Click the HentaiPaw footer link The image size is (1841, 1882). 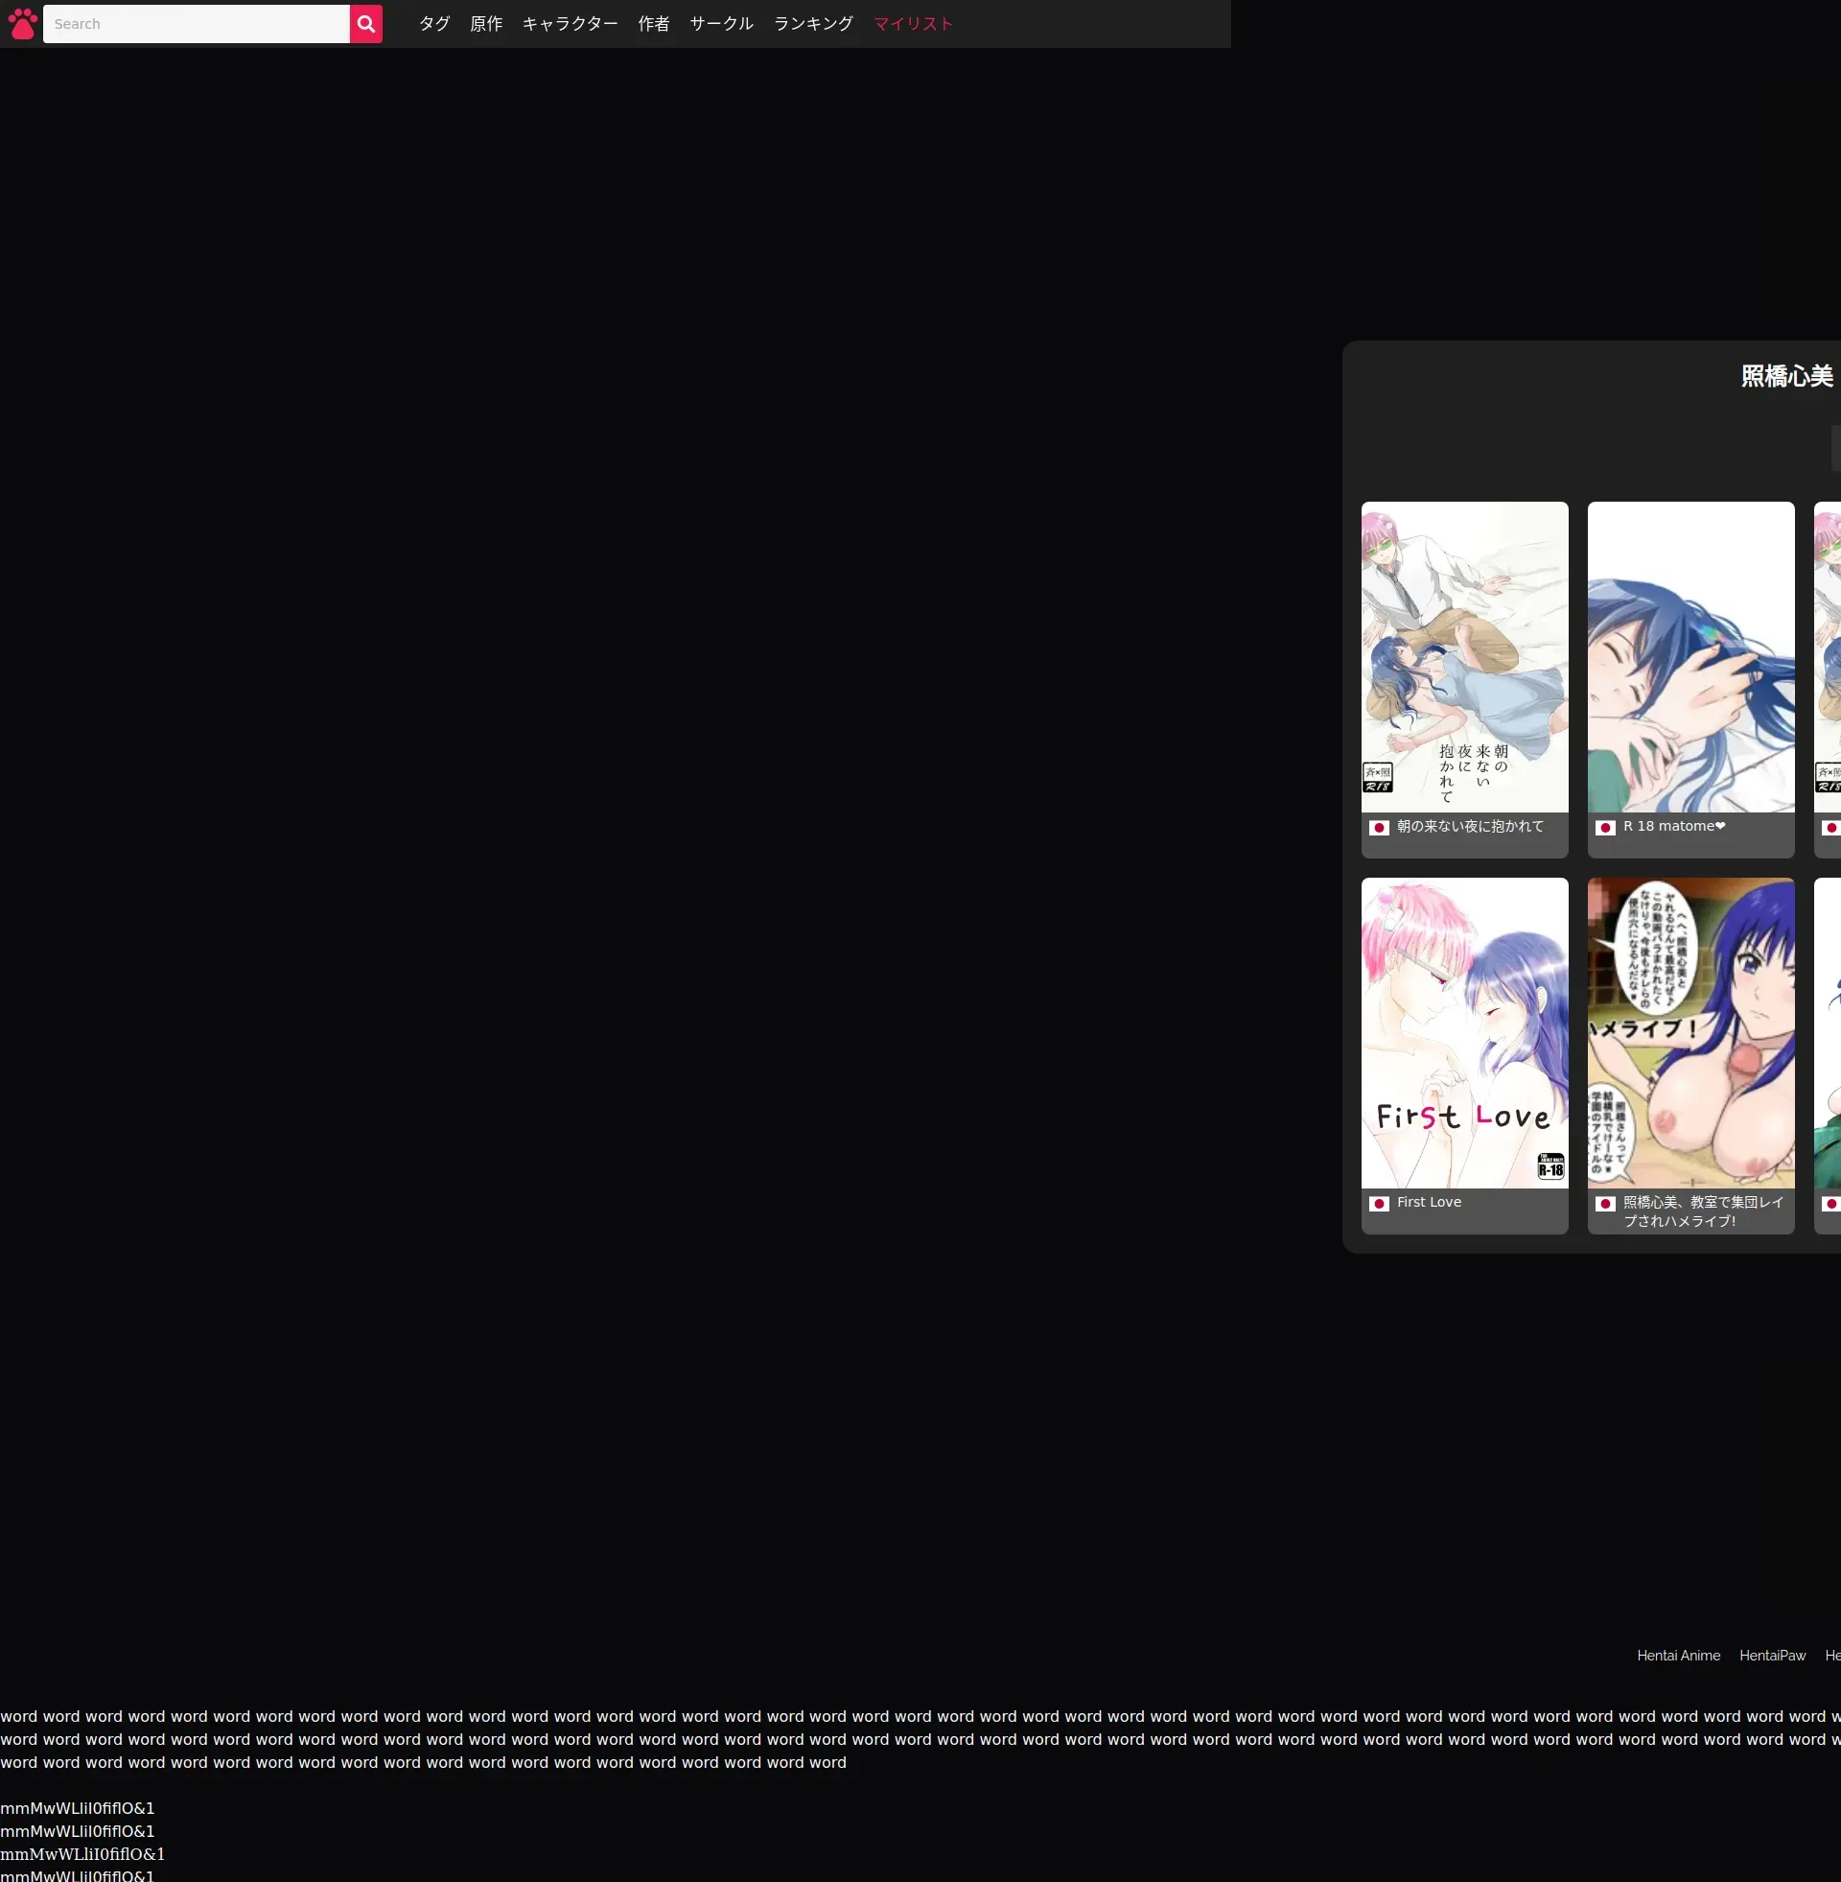tap(1771, 1656)
